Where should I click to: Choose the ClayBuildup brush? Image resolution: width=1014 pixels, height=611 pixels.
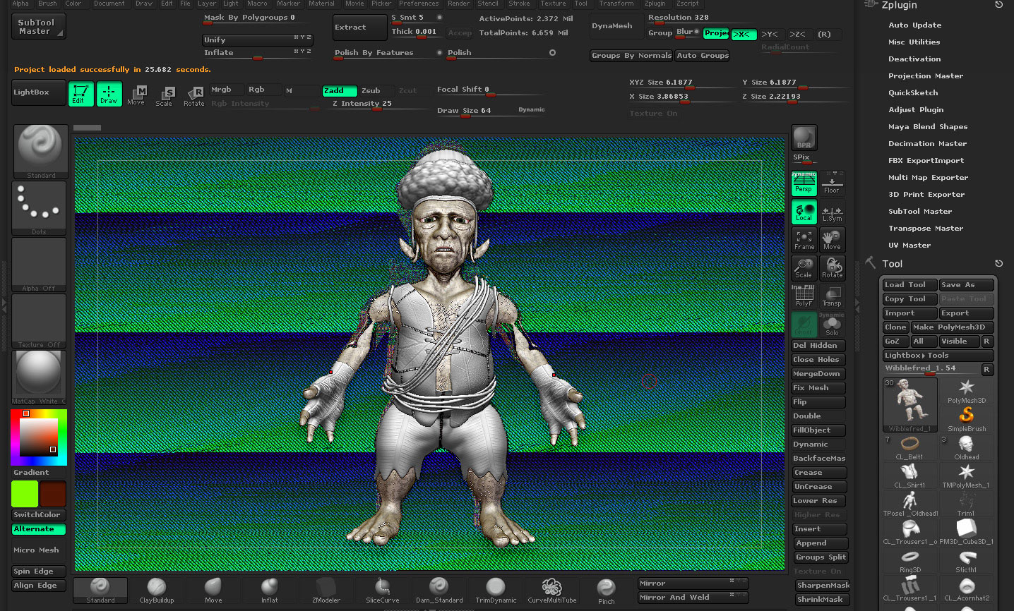click(x=157, y=591)
